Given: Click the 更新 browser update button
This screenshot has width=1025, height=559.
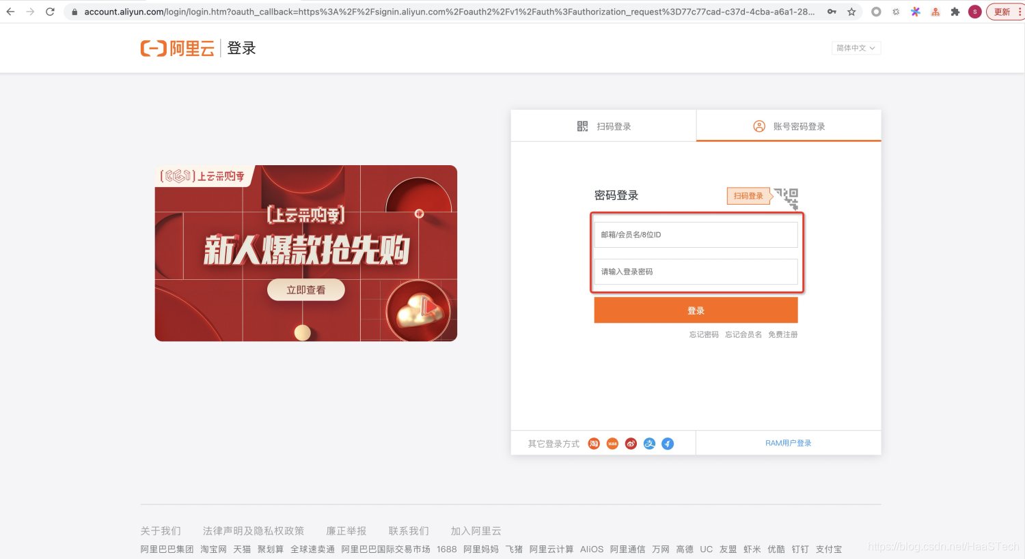Looking at the screenshot, I should click(x=1002, y=12).
